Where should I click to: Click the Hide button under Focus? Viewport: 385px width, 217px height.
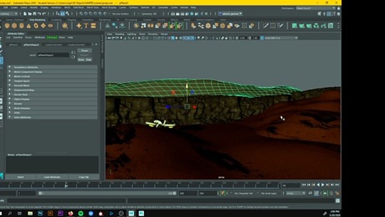point(88,60)
